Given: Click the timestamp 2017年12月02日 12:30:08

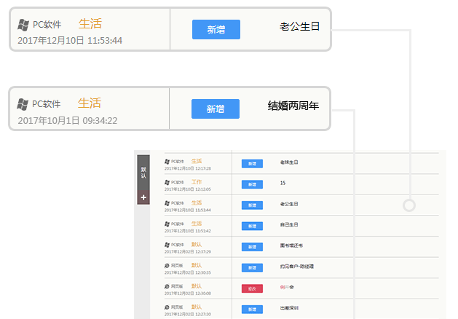Looking at the screenshot, I should coord(188,294).
